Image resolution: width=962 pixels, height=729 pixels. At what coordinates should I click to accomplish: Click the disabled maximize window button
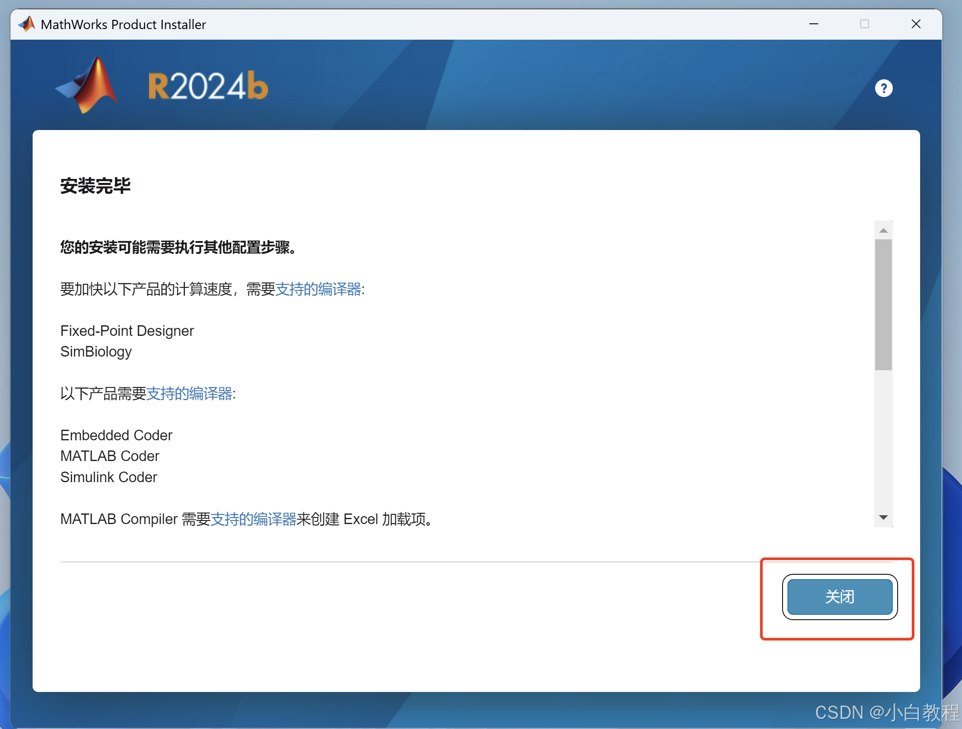(x=864, y=24)
